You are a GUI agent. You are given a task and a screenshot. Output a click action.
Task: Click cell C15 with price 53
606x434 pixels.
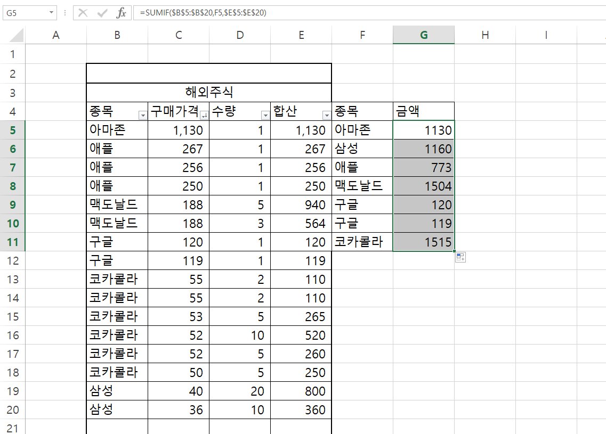(179, 317)
